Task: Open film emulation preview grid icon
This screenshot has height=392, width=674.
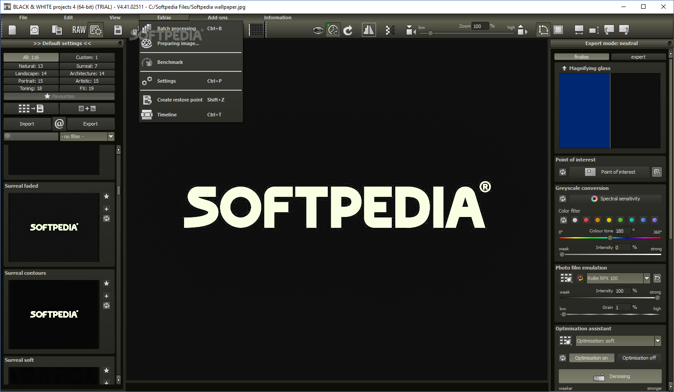Action: click(x=566, y=278)
